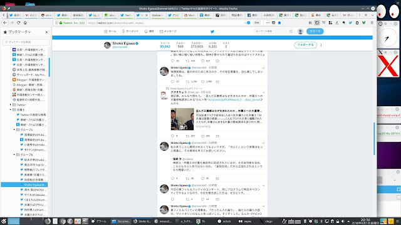
Task: Toggle the sidebar view toolbar icon
Action: (x=317, y=22)
